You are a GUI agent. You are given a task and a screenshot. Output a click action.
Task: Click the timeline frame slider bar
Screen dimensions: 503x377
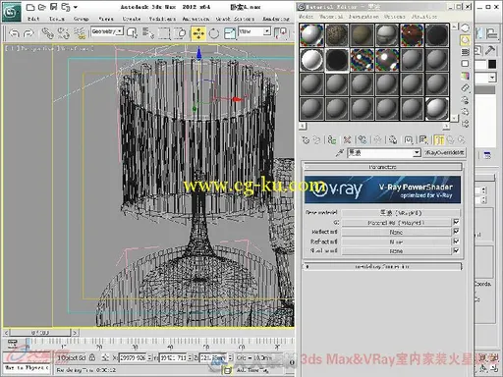point(40,333)
